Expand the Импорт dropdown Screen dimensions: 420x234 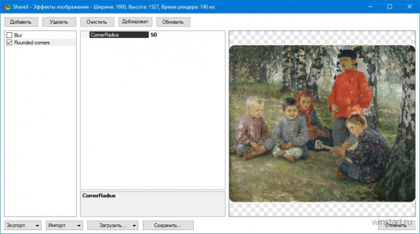tap(79, 226)
